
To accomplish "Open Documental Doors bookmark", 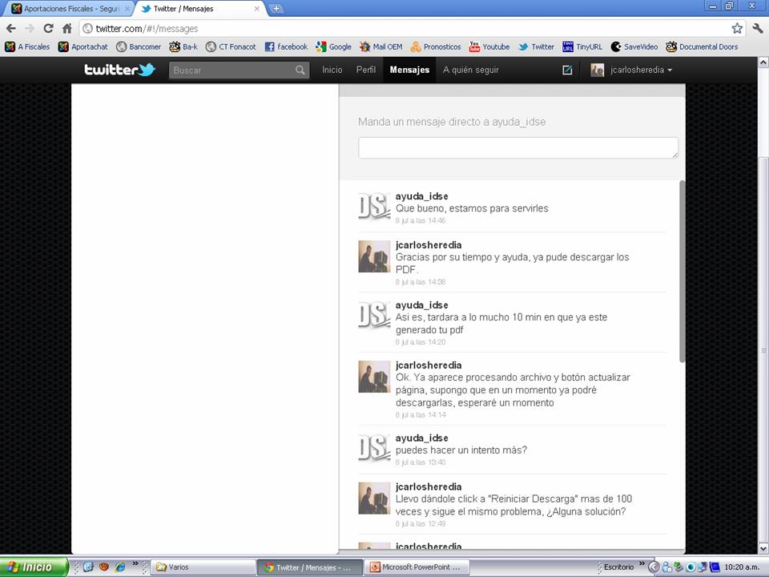I will (702, 46).
